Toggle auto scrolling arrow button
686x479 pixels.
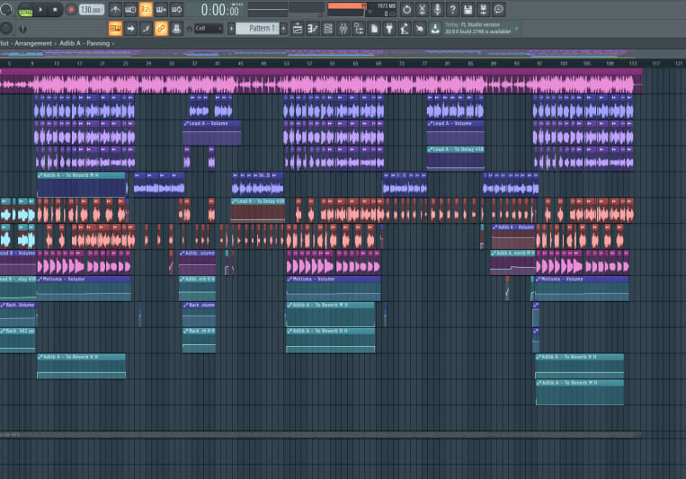(x=130, y=29)
